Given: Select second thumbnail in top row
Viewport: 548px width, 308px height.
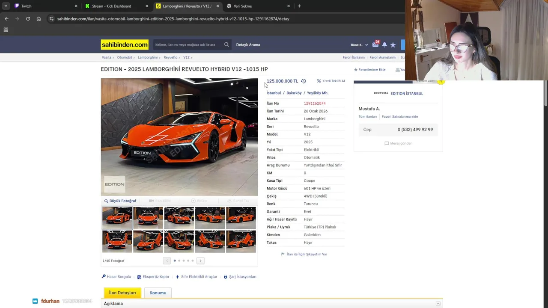Looking at the screenshot, I should tap(148, 218).
